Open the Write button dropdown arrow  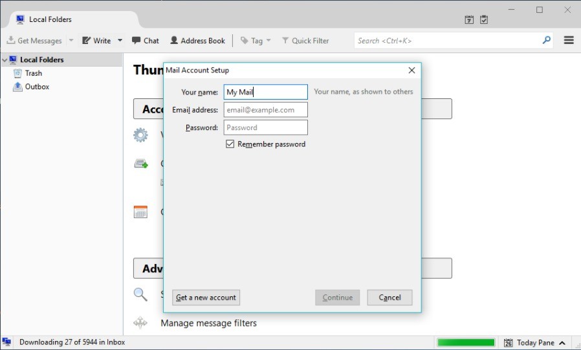pyautogui.click(x=120, y=41)
